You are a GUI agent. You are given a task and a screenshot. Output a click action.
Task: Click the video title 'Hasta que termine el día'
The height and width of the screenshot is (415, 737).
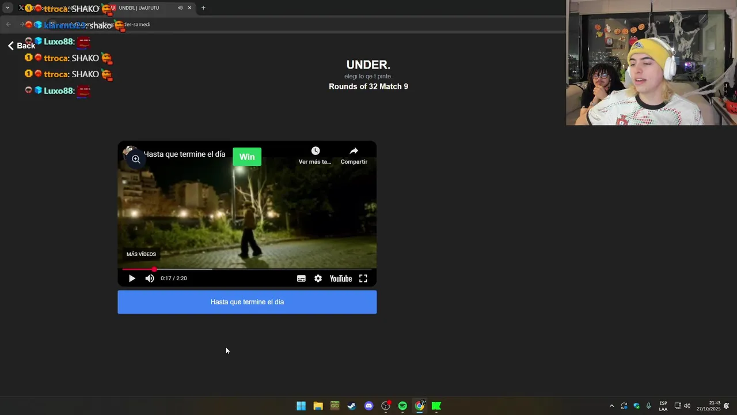pyautogui.click(x=185, y=154)
